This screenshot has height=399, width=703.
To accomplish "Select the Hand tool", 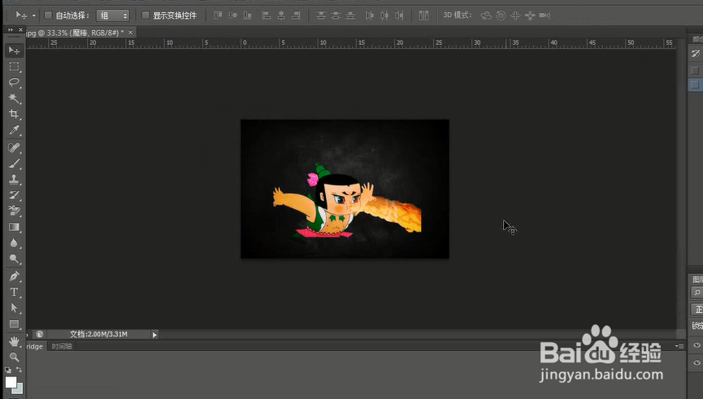I will pyautogui.click(x=14, y=341).
